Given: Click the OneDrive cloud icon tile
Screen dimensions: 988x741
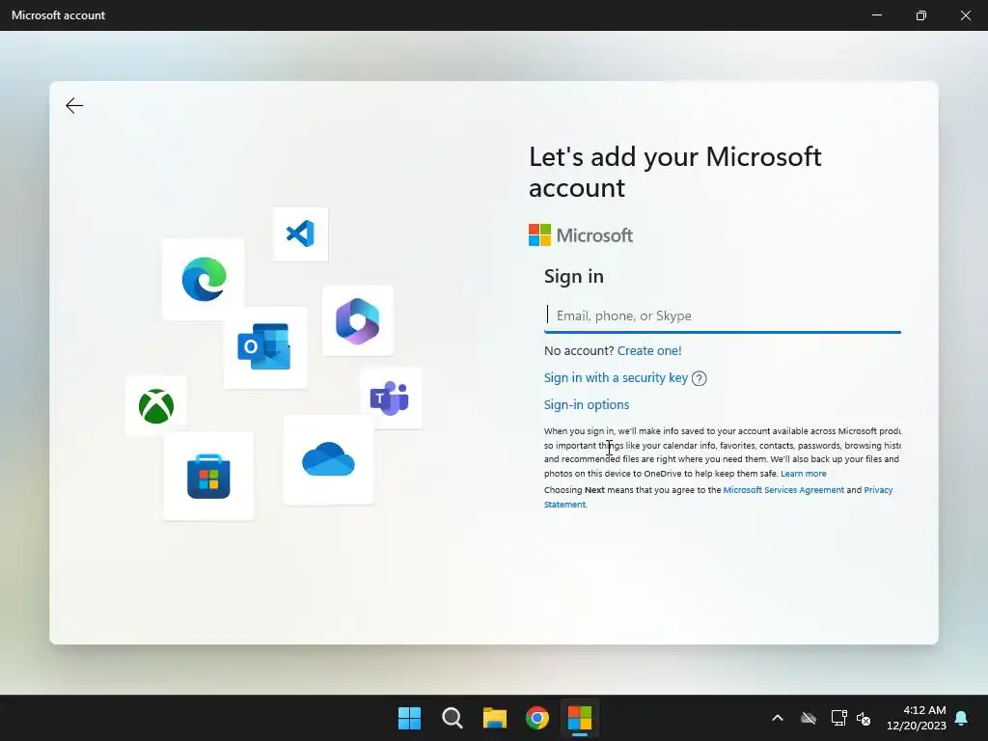Looking at the screenshot, I should click(x=328, y=459).
